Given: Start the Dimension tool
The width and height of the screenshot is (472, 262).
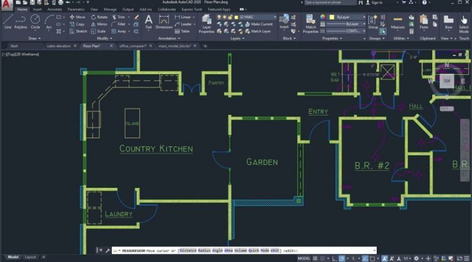Looking at the screenshot, I should tap(164, 22).
